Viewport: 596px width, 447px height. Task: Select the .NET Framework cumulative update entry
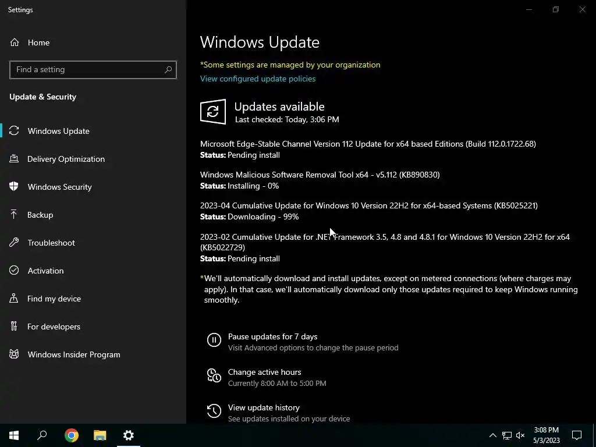[385, 242]
